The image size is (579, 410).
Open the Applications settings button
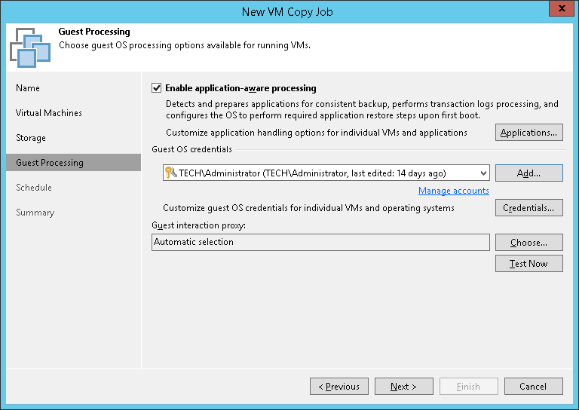pos(528,133)
